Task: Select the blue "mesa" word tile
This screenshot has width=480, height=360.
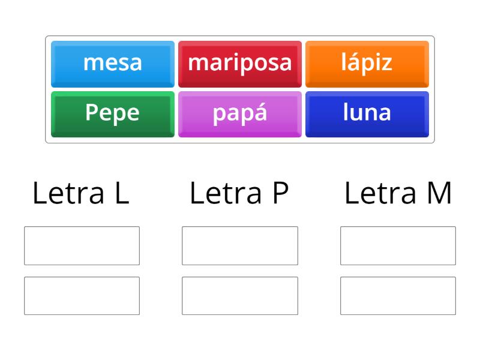Action: (112, 62)
